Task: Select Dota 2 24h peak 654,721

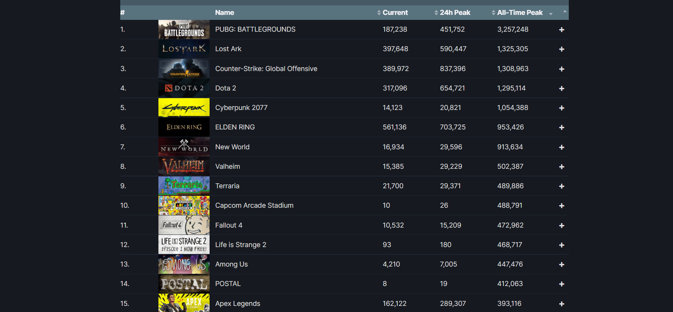Action: click(x=452, y=88)
